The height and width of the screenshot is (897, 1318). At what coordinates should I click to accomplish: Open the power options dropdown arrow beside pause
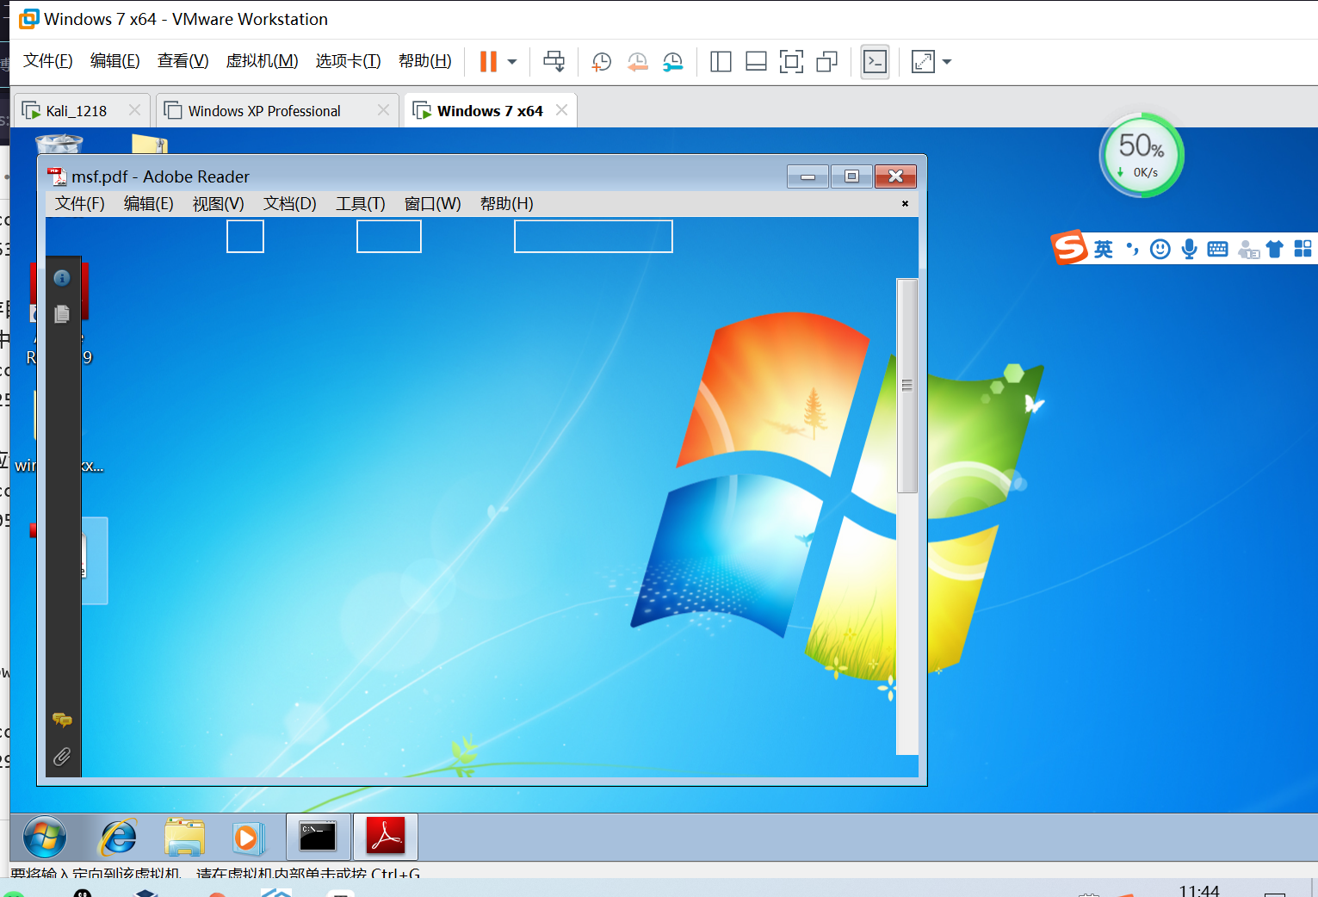pyautogui.click(x=512, y=61)
